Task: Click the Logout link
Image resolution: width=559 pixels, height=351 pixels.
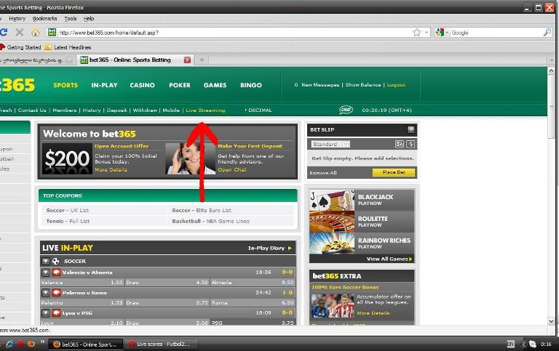Action: [x=396, y=85]
